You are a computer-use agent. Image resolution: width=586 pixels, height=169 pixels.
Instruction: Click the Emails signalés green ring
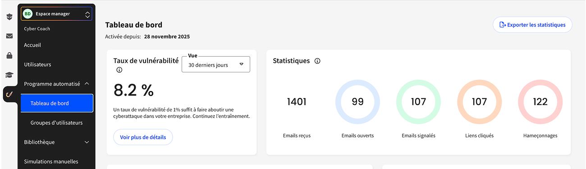(418, 102)
